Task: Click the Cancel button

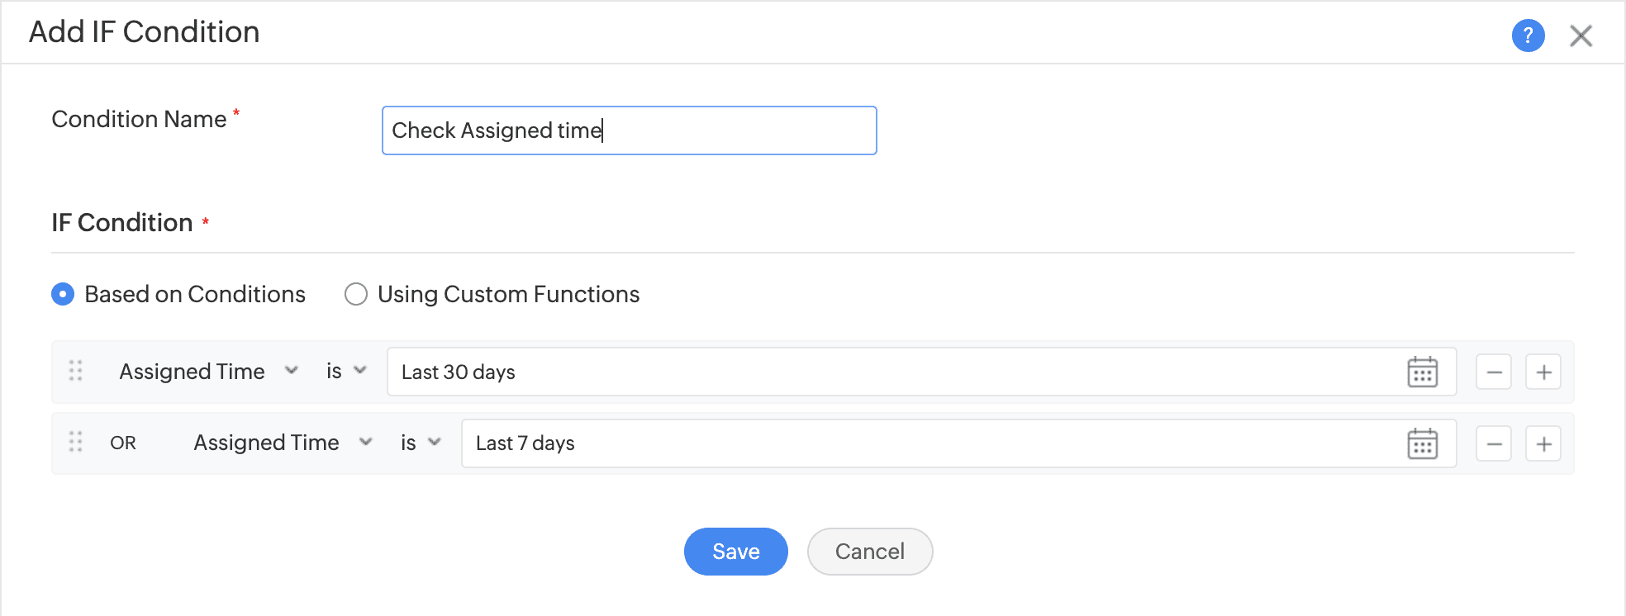Action: (x=869, y=552)
